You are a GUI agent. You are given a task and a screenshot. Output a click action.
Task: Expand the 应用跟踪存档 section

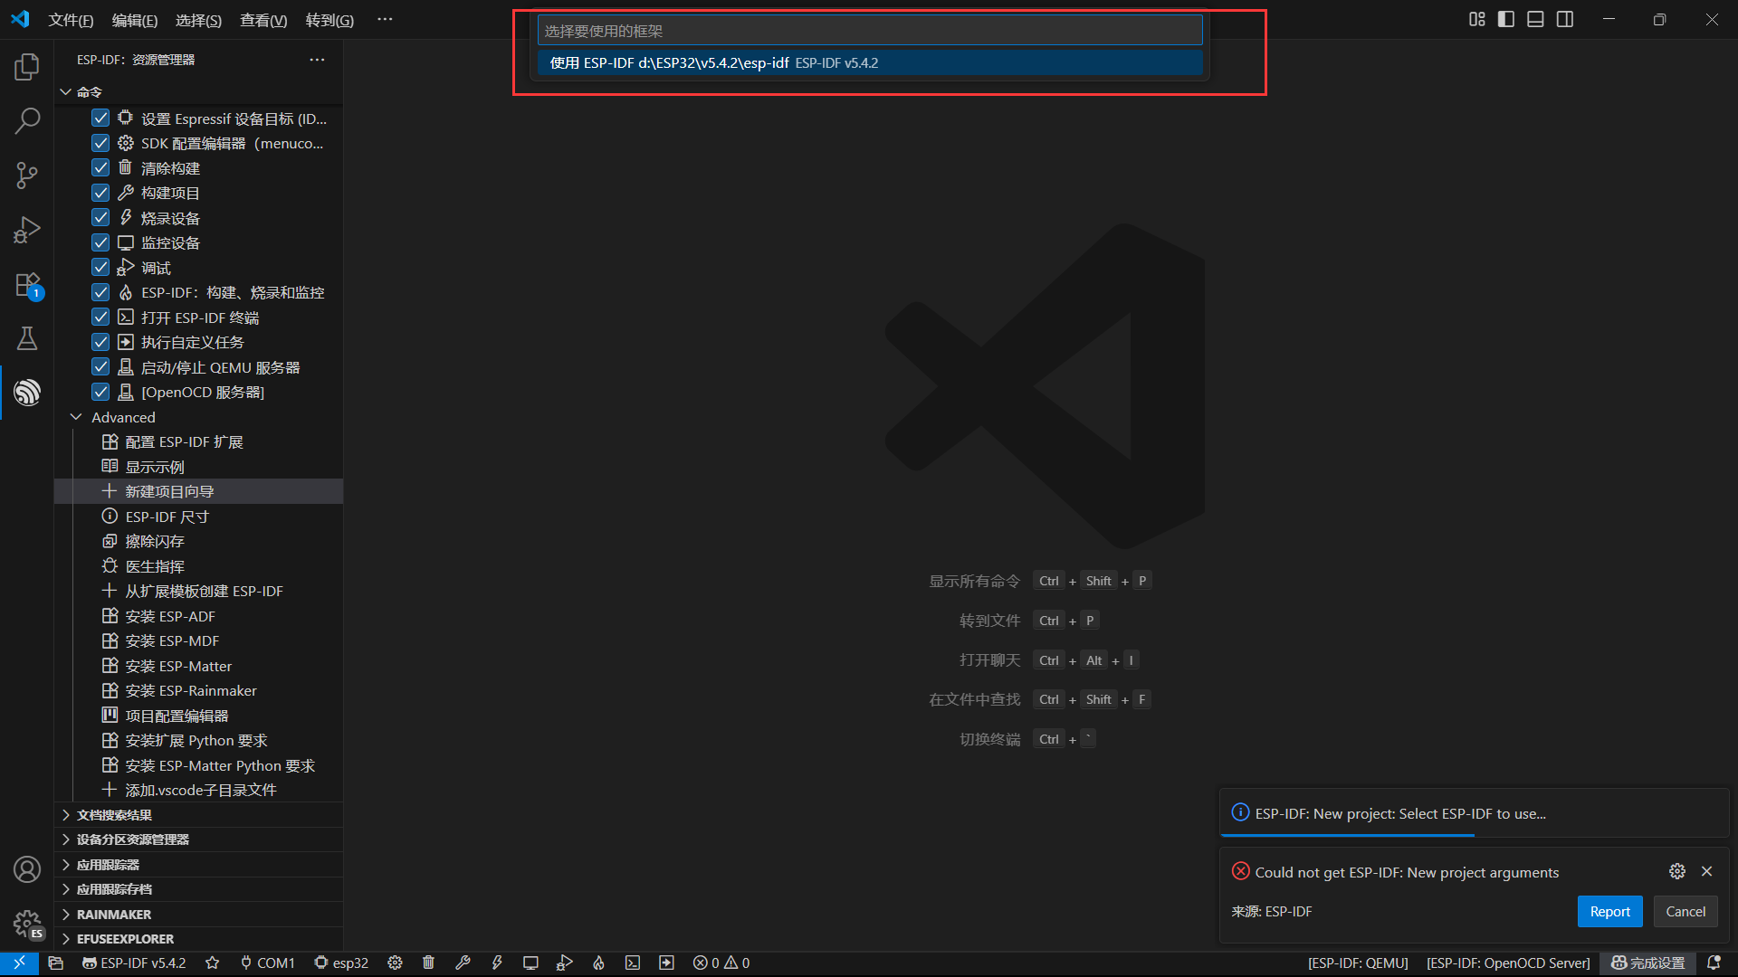[199, 889]
